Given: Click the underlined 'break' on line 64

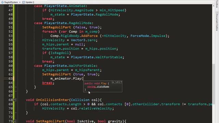Looking at the screenshot, I should (47, 83).
